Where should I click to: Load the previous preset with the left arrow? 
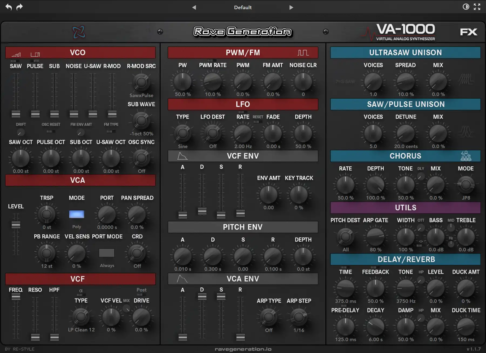pos(194,8)
